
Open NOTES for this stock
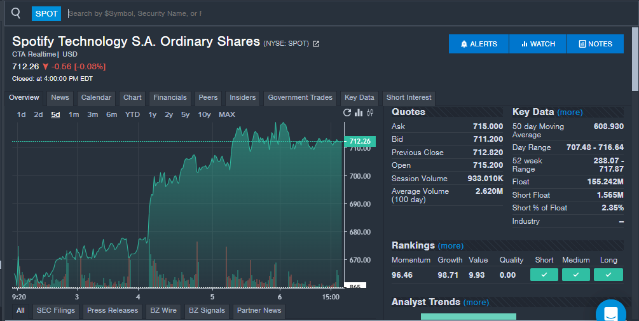pos(595,44)
